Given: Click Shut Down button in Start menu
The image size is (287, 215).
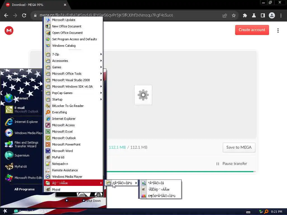Looking at the screenshot, I should coord(92,201).
